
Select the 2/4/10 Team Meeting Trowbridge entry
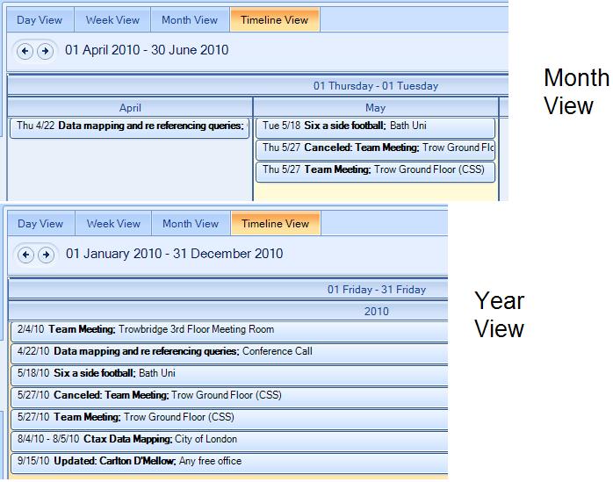229,332
